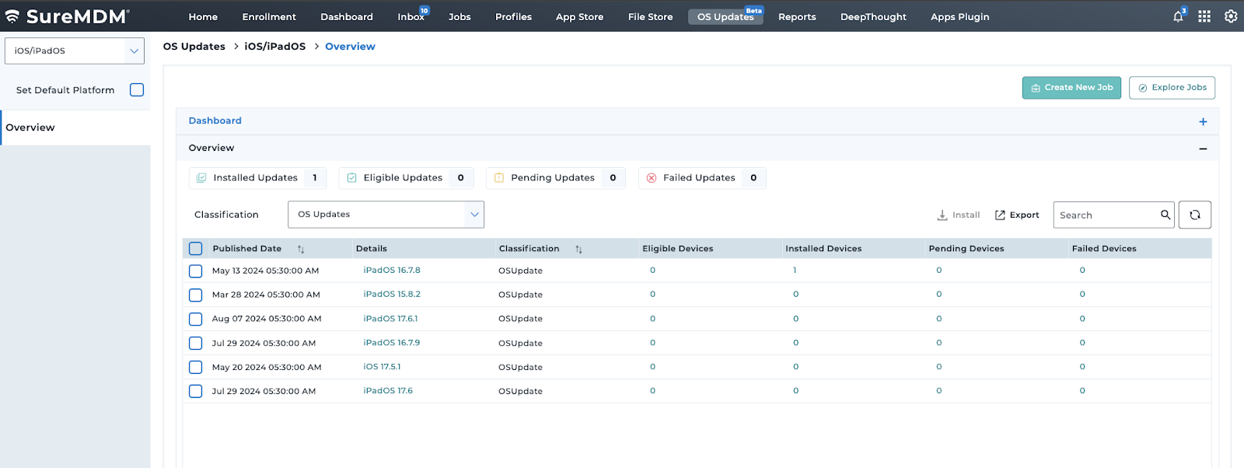Select the iOS 17.5.1 row checkbox
Screen dimensions: 1244x468
coord(196,368)
